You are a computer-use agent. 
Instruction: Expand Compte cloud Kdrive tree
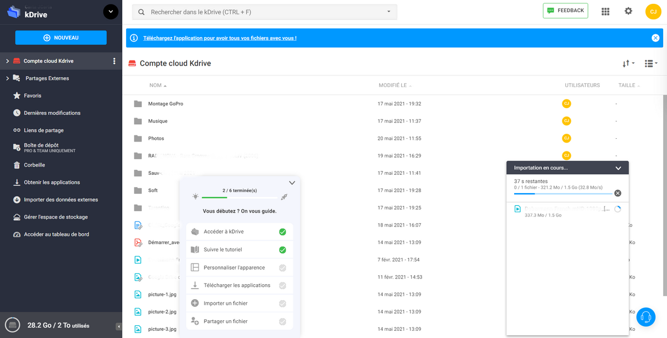click(7, 61)
